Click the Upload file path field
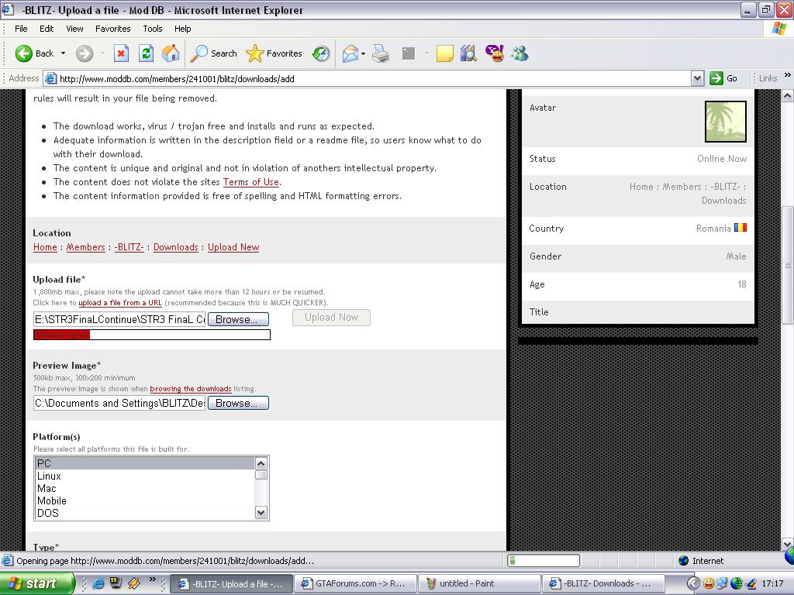The height and width of the screenshot is (595, 794). point(119,319)
